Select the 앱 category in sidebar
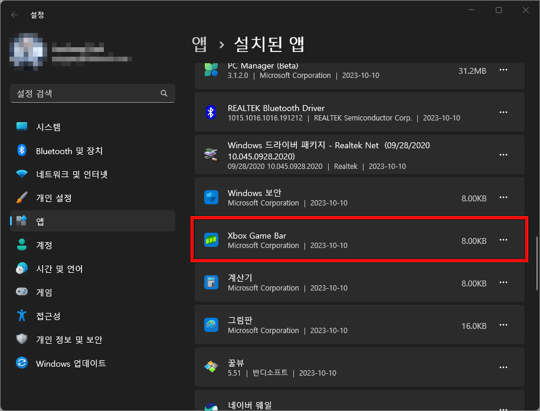 click(92, 221)
